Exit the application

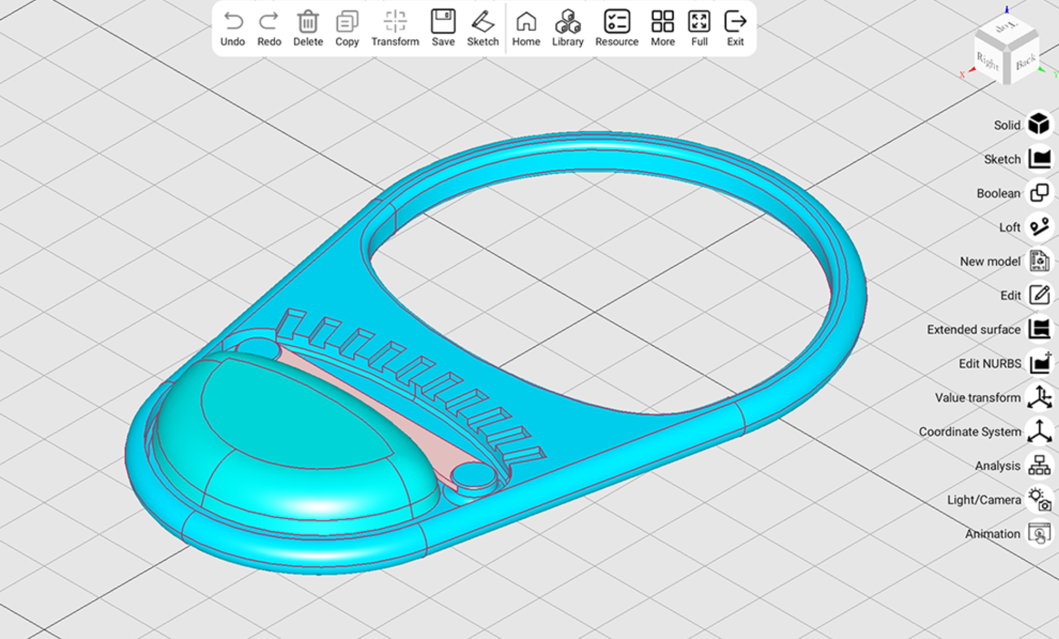735,23
